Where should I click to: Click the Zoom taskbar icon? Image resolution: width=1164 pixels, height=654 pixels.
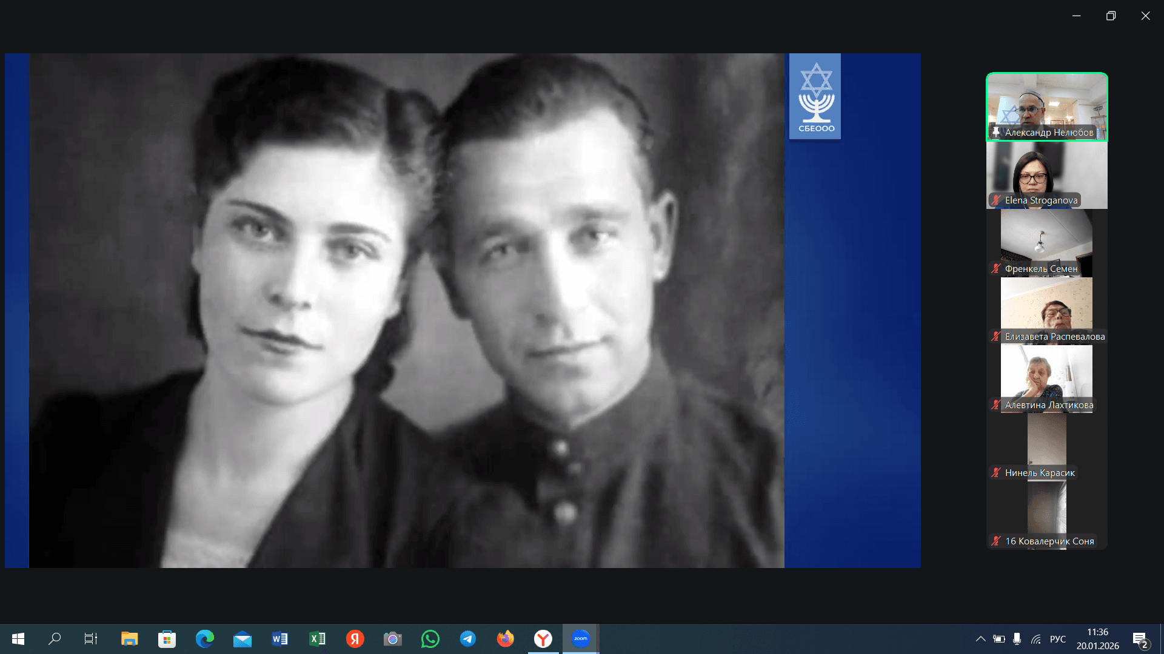[581, 639]
